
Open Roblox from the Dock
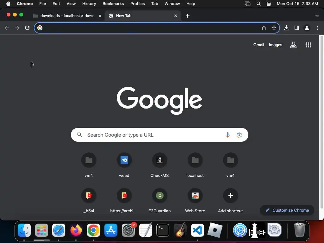coord(215,230)
